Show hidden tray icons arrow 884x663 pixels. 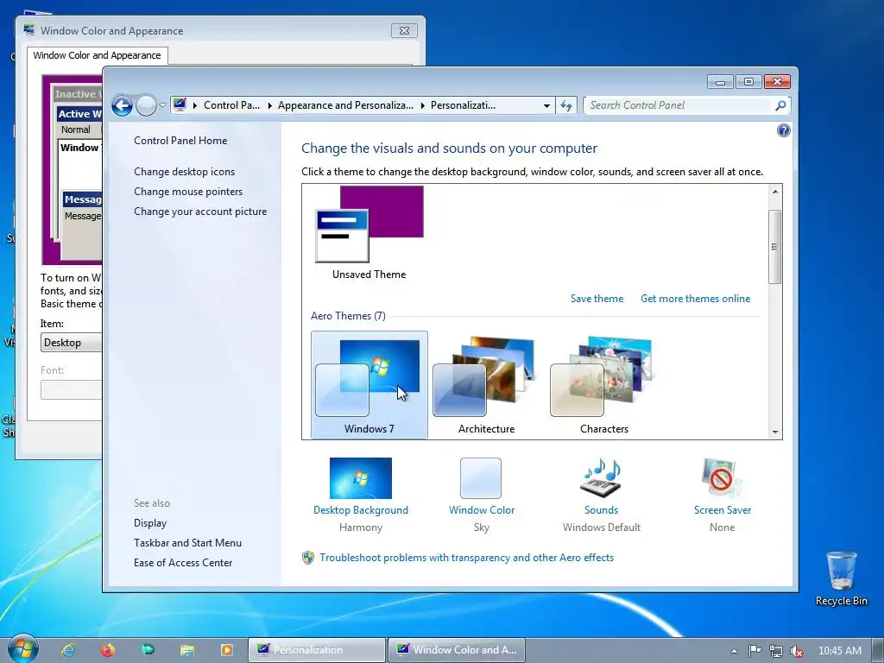click(734, 651)
